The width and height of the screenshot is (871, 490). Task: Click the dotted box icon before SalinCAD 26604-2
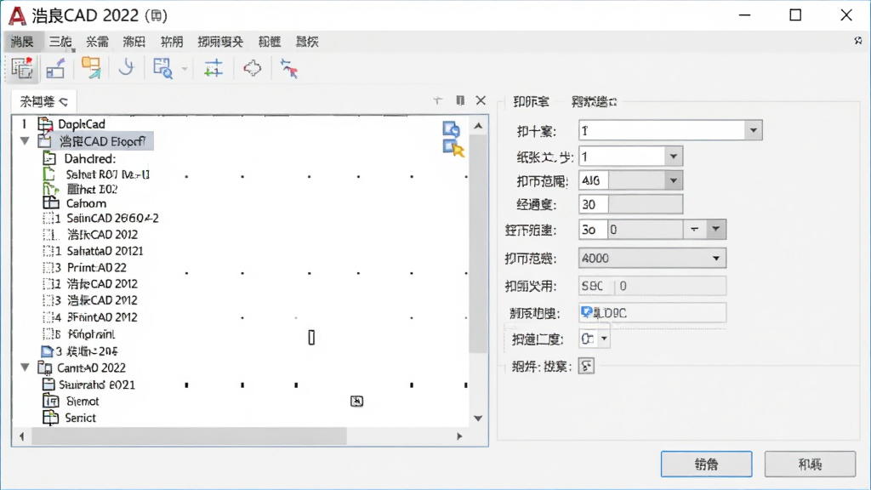coord(48,218)
